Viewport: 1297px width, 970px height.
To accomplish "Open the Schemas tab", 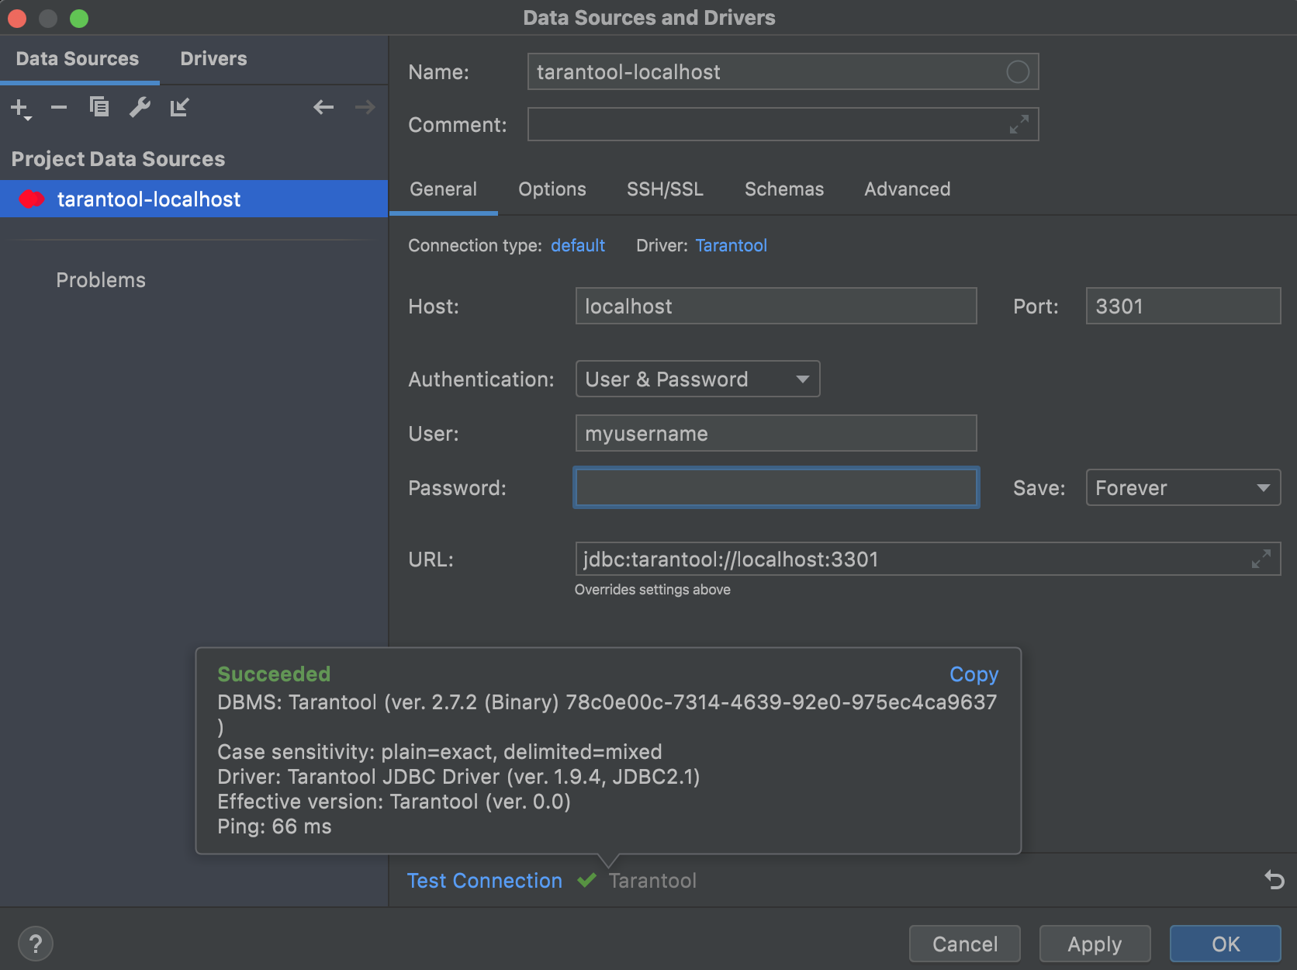I will coord(784,189).
